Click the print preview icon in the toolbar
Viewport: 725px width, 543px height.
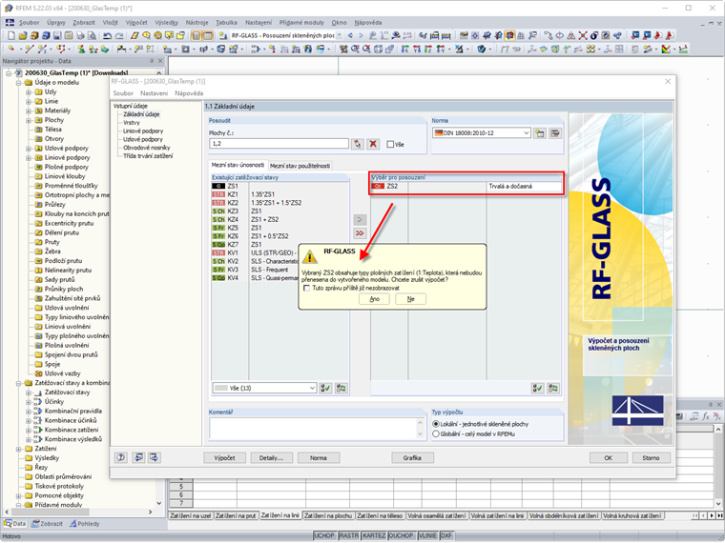[92, 35]
